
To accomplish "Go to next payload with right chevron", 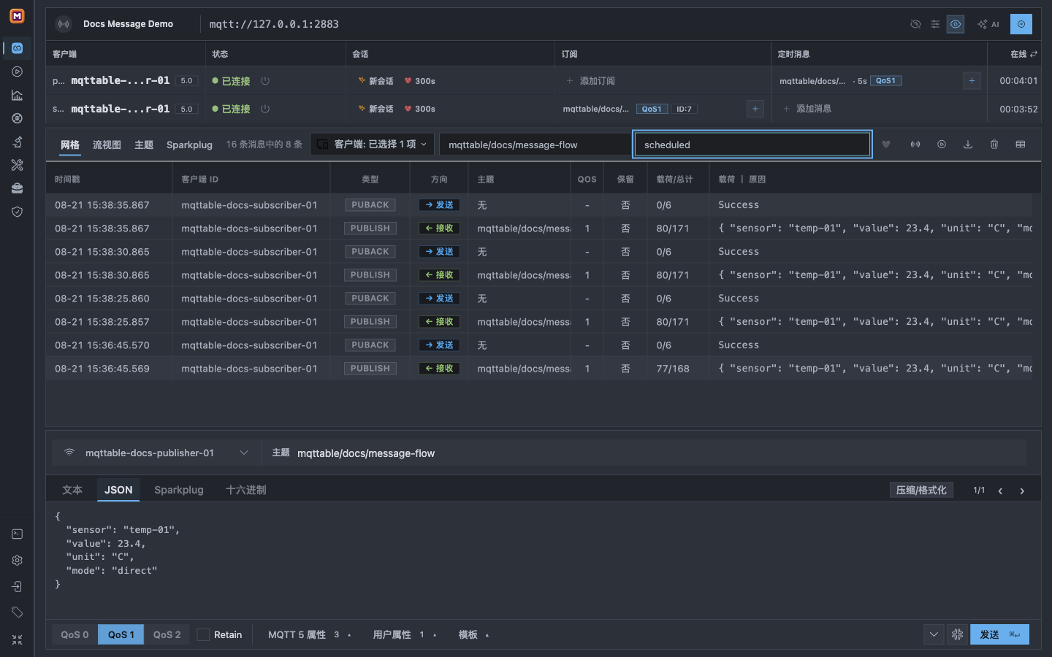I will [1022, 491].
